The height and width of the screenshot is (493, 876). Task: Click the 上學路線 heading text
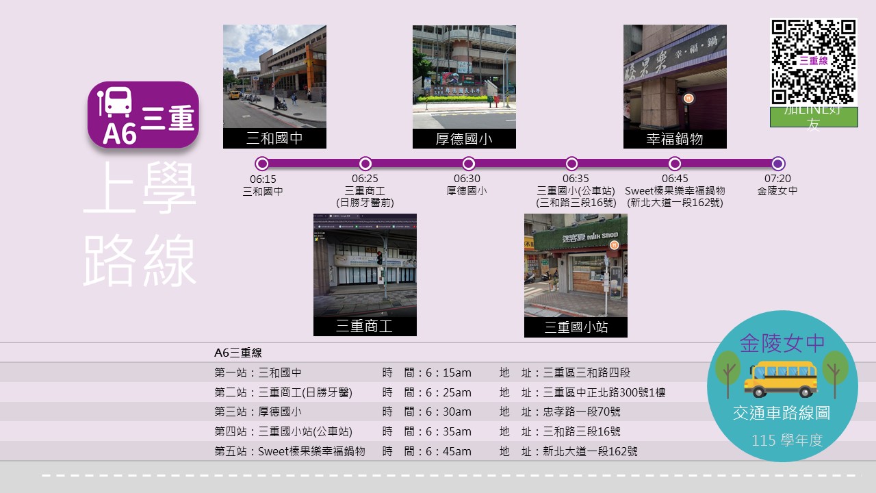[140, 225]
